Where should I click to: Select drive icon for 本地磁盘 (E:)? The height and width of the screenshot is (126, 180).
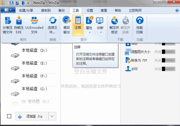click(x=15, y=68)
